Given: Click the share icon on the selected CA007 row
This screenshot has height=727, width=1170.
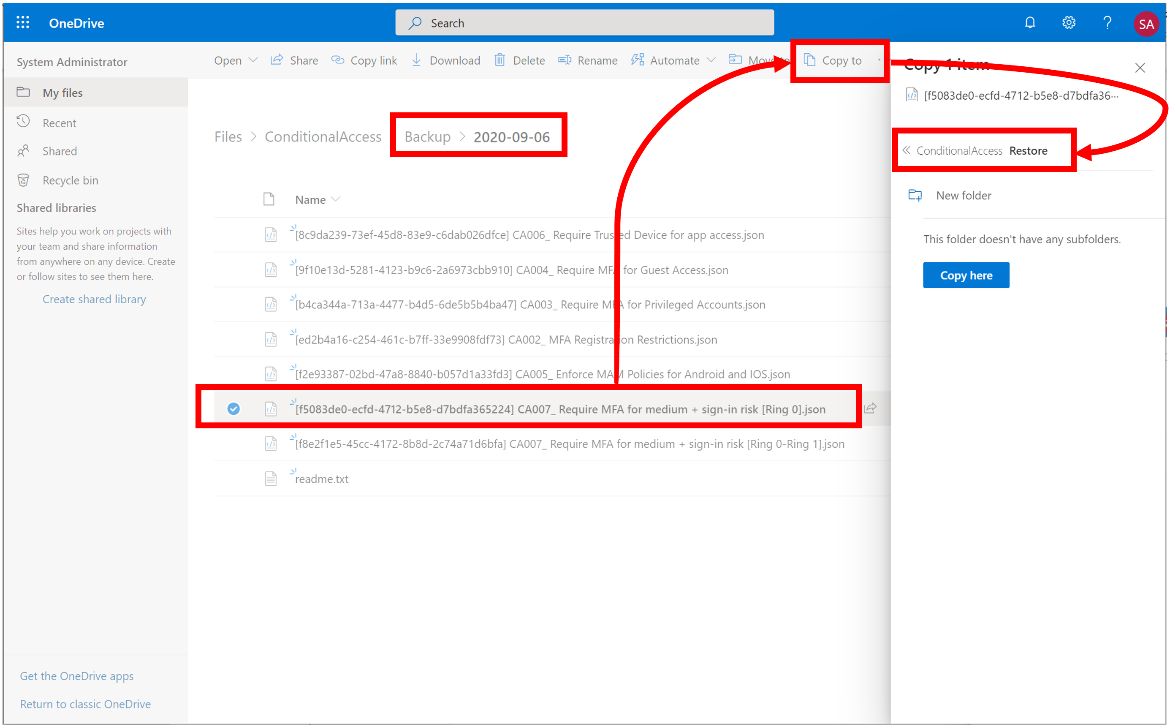Looking at the screenshot, I should pos(870,408).
